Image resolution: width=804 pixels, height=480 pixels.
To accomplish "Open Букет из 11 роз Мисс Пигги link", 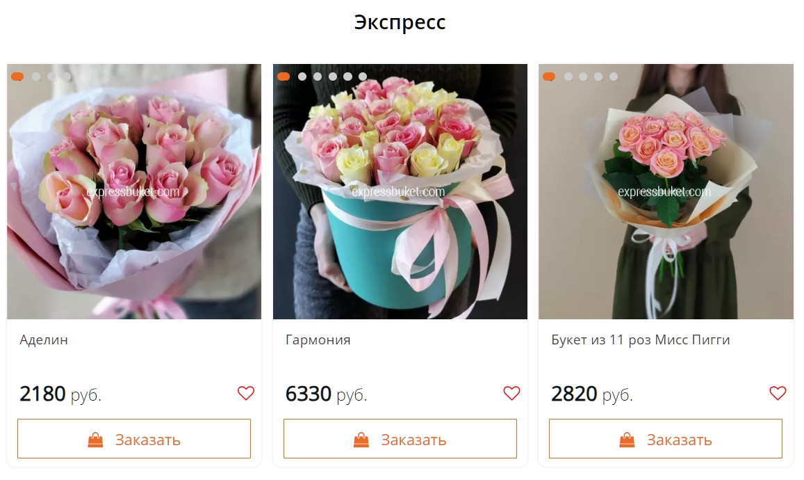I will click(x=641, y=340).
